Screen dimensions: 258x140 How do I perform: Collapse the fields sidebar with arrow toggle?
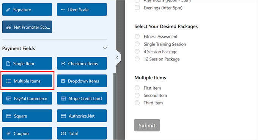(118, 58)
